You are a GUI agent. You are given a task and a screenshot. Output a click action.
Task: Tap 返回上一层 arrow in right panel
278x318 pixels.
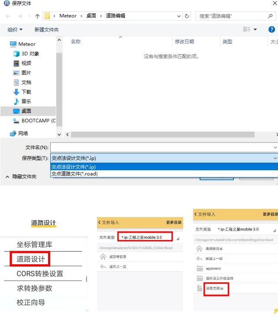click(x=200, y=258)
